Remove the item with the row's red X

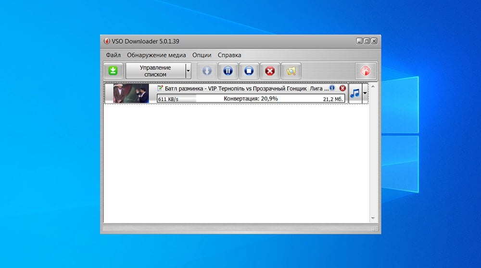coord(342,88)
